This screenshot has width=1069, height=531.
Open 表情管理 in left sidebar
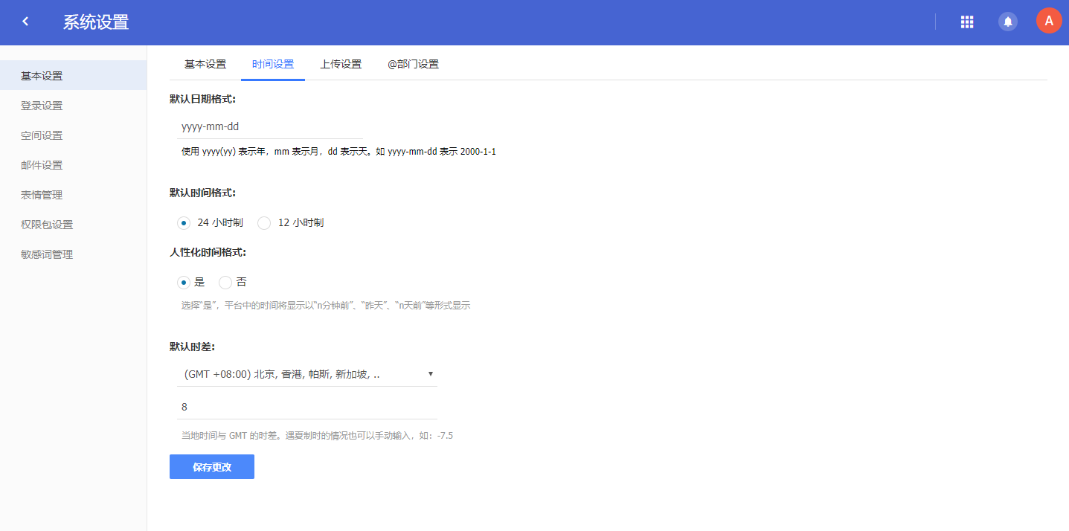point(73,194)
